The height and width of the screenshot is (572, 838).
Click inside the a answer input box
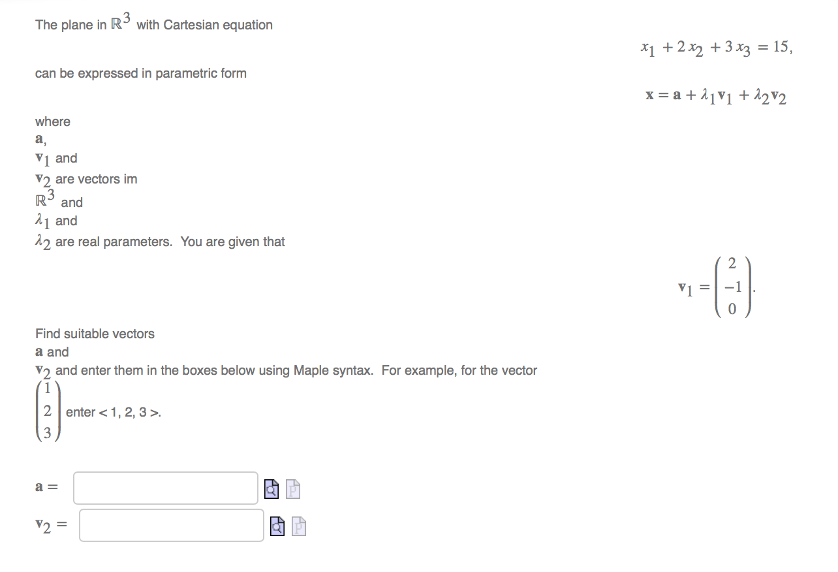(x=165, y=486)
